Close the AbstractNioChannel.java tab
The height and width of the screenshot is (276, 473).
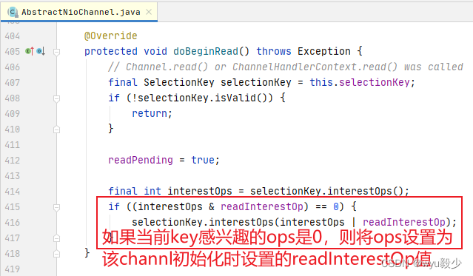149,12
